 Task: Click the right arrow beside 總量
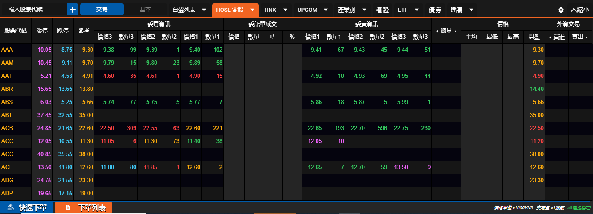pyautogui.click(x=455, y=31)
